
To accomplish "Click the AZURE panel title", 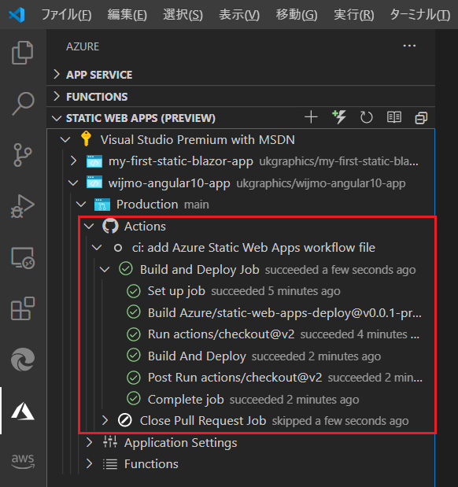I will (83, 46).
